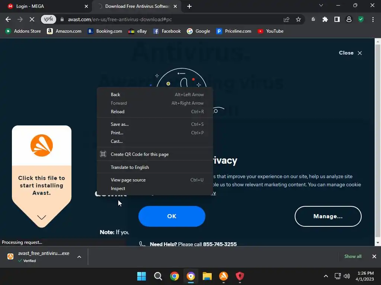Share this page icon in address bar
The height and width of the screenshot is (285, 381).
[286, 19]
